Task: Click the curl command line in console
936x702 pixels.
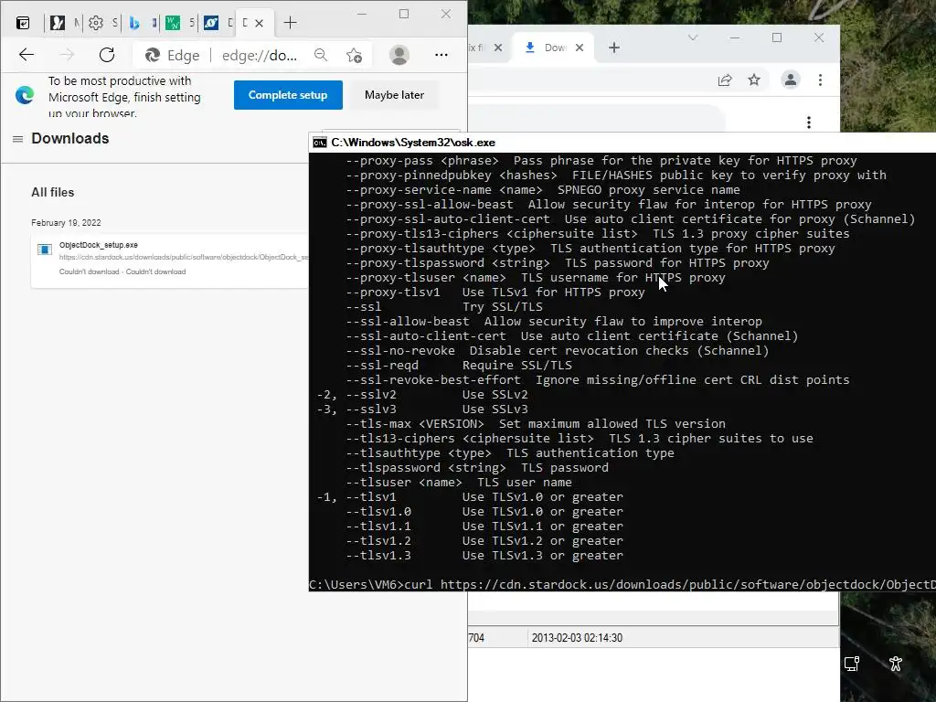Action: pyautogui.click(x=622, y=584)
